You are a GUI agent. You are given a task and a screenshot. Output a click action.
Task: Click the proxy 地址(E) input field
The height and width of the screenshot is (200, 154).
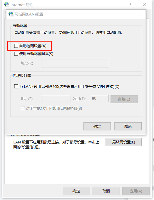point(56,98)
